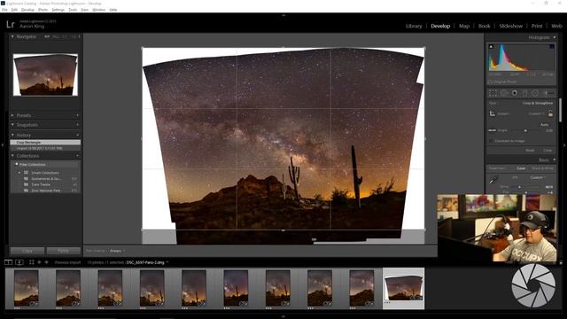Select Color treatment in Basic panel

(521, 168)
